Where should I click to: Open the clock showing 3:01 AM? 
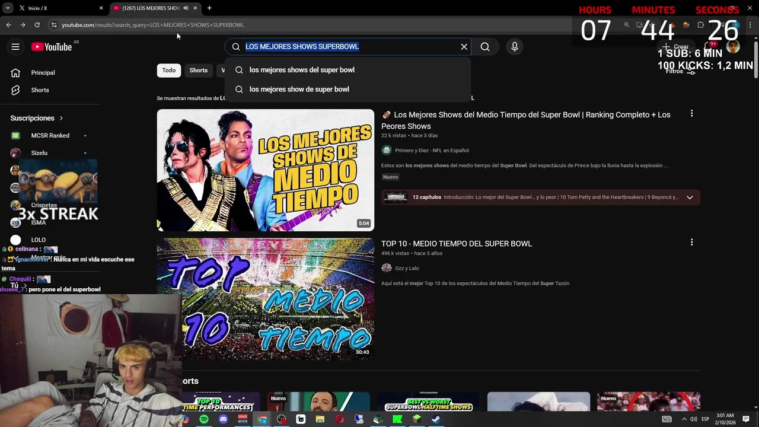tap(725, 419)
